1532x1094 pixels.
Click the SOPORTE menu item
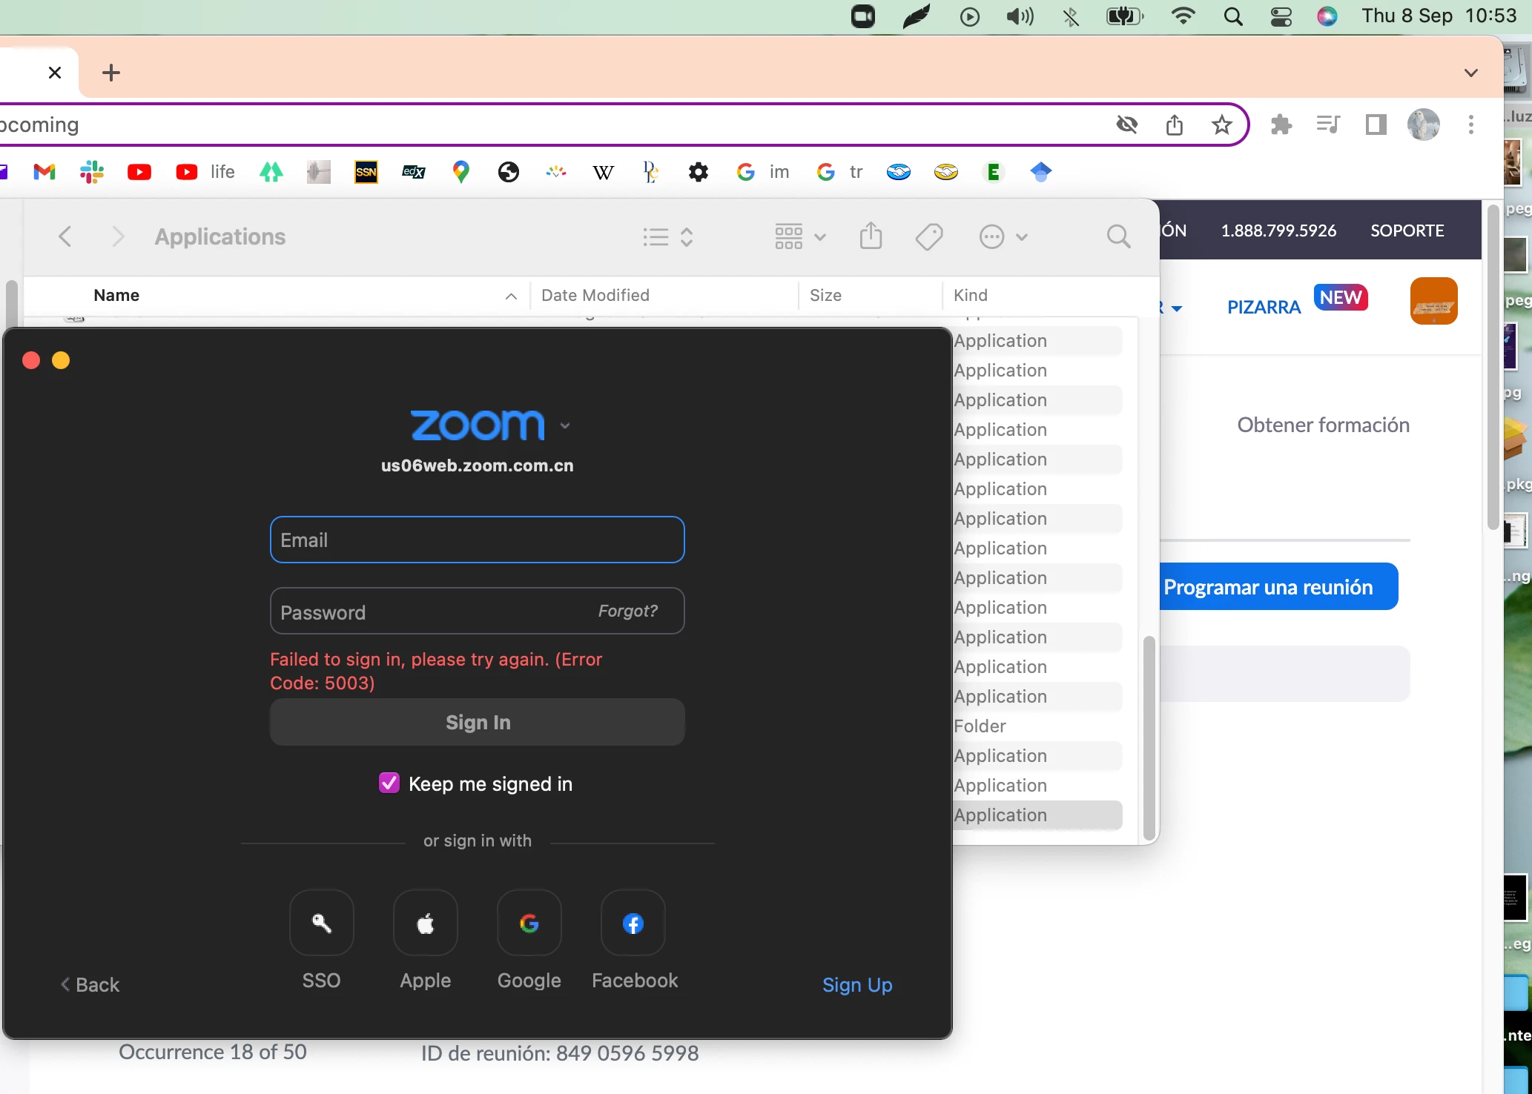pos(1407,231)
